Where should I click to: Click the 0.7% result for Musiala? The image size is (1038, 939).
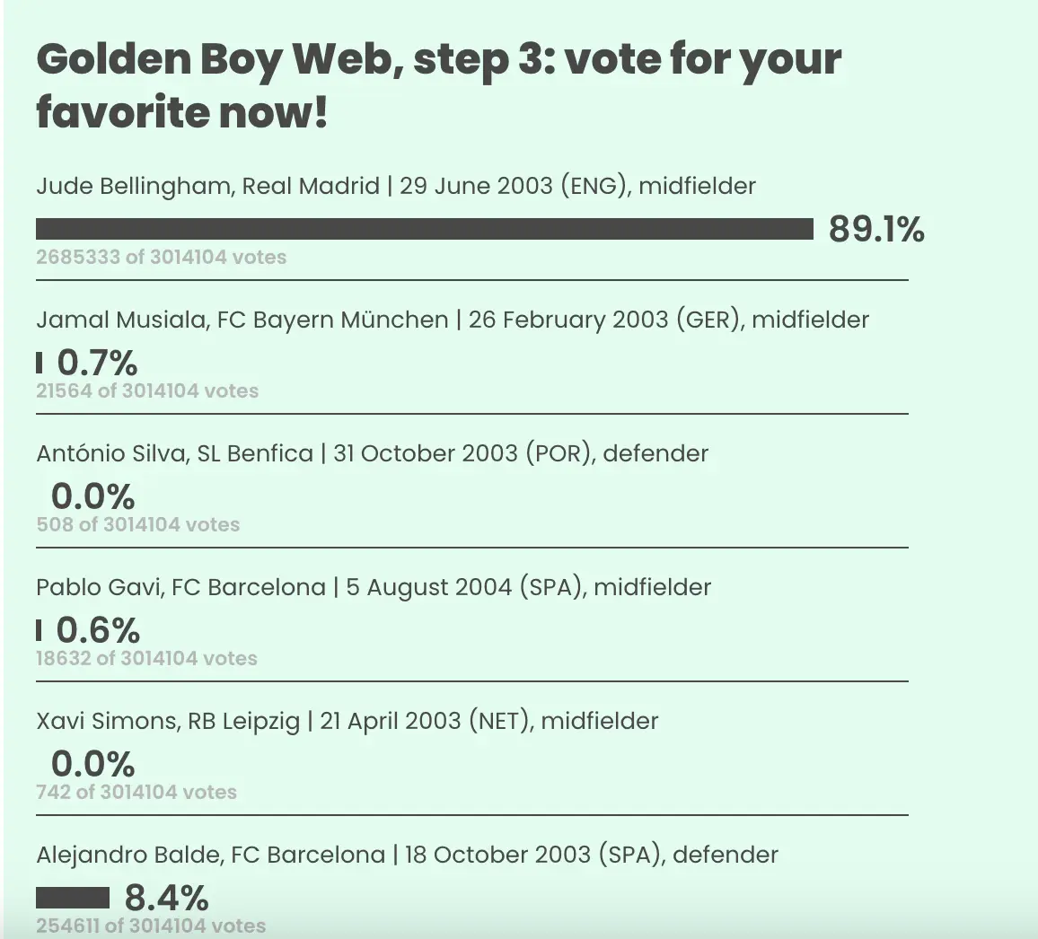[97, 364]
